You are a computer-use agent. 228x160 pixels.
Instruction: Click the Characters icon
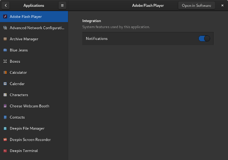(x=5, y=95)
